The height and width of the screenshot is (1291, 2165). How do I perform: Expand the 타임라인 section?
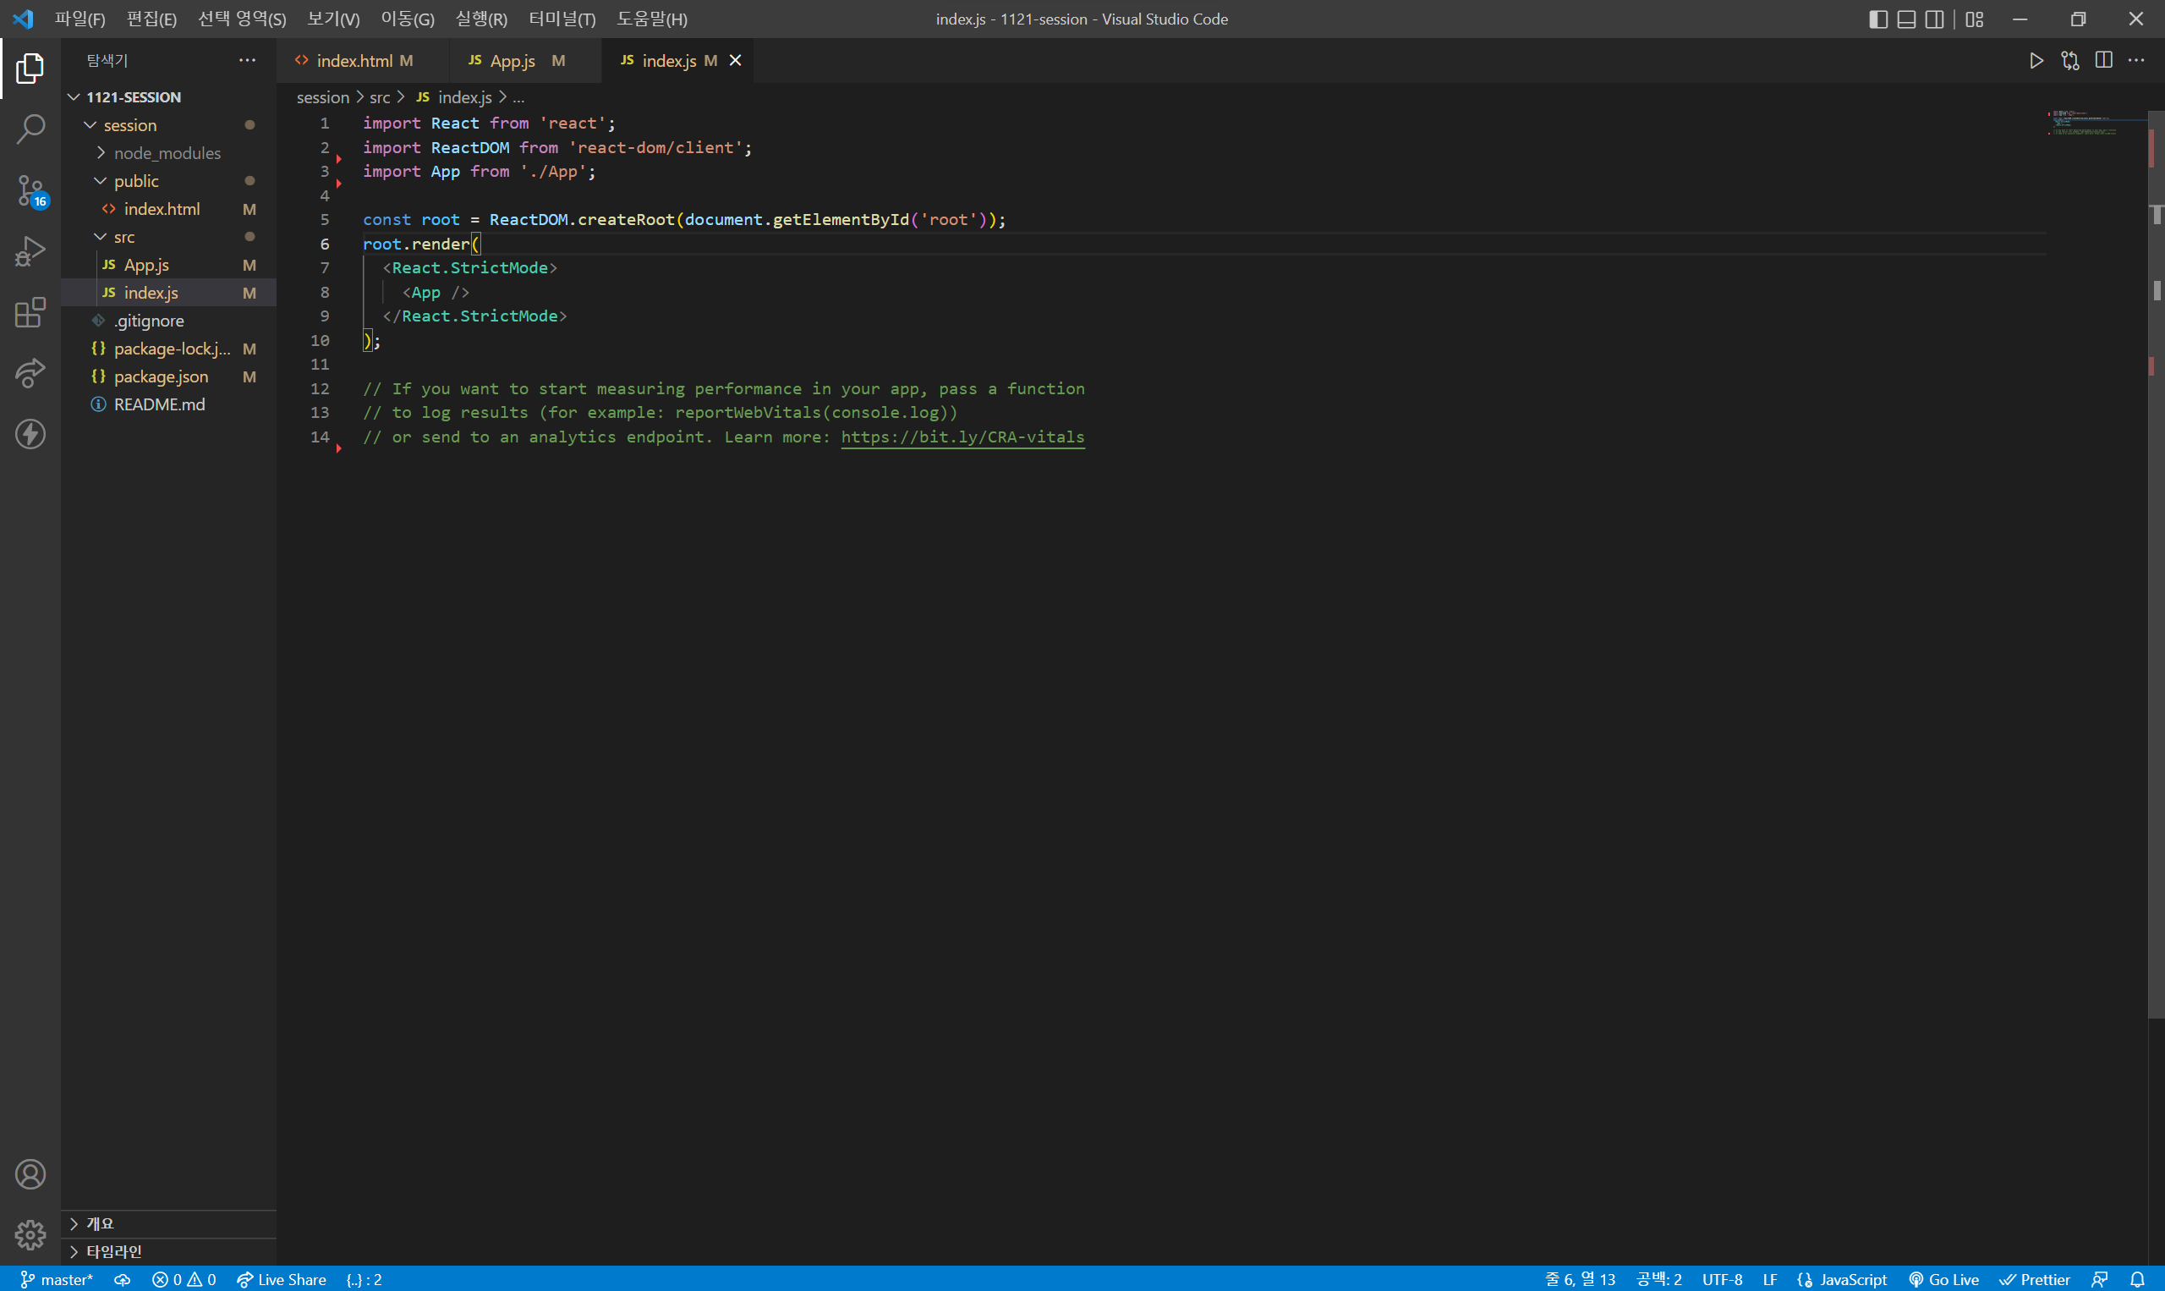[113, 1251]
